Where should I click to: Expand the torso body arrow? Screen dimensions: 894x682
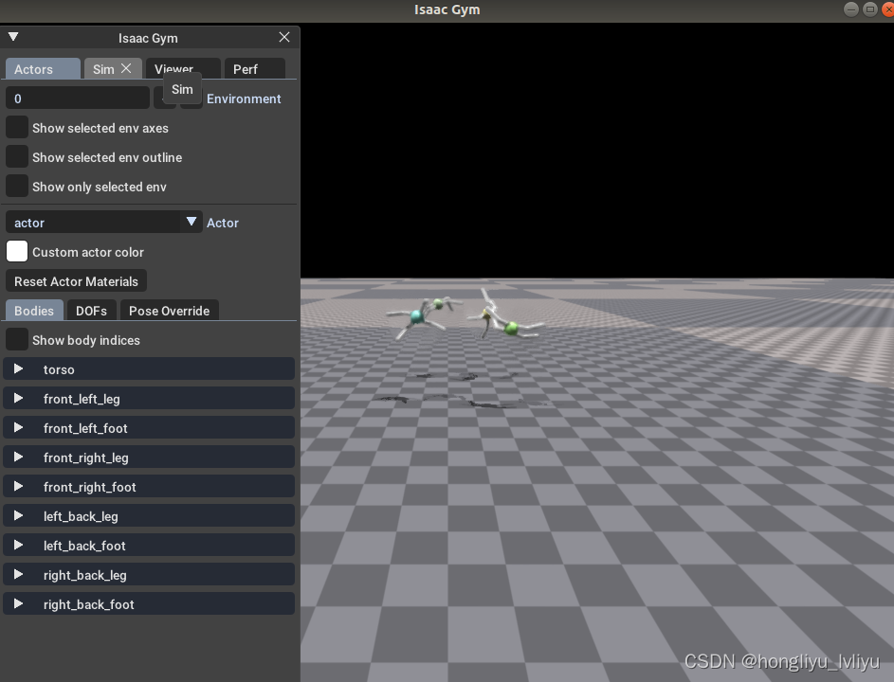(18, 368)
